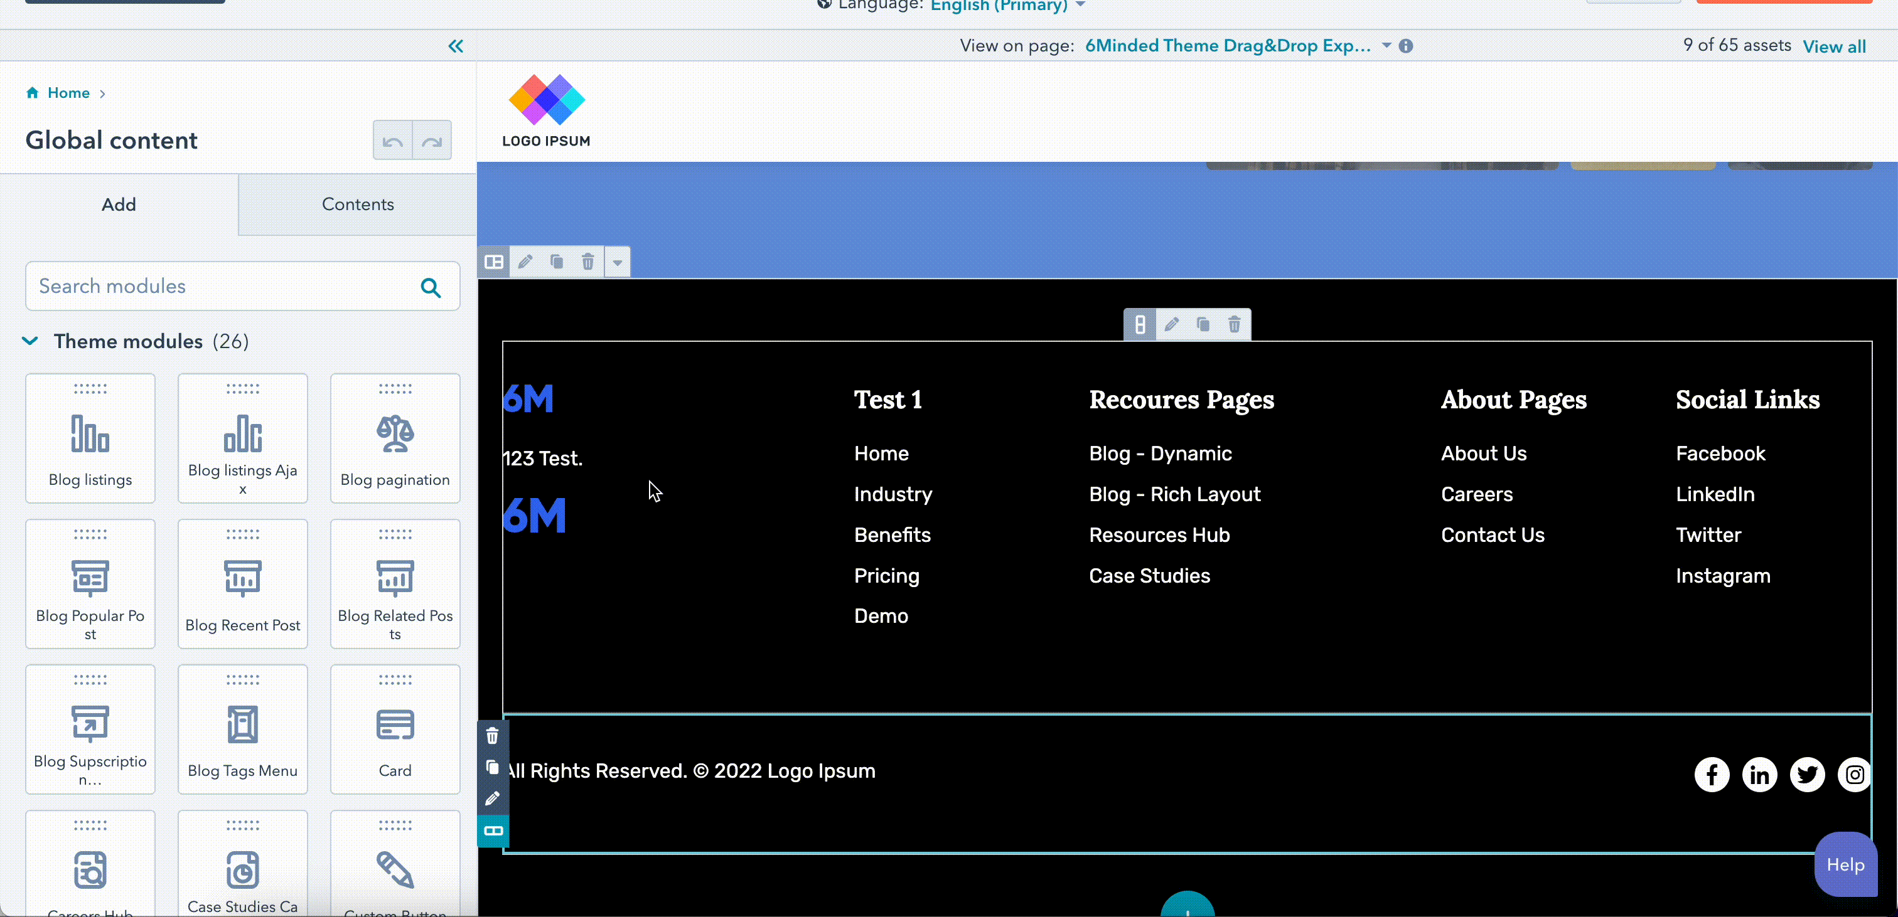Click the redo arrow button
Image resolution: width=1898 pixels, height=917 pixels.
432,140
